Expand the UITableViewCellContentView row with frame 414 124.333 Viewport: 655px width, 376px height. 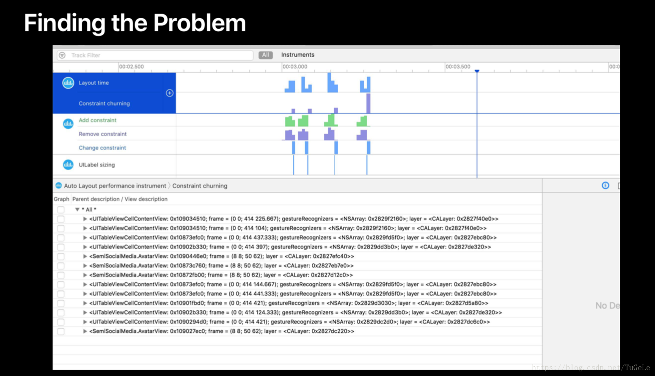tap(85, 312)
